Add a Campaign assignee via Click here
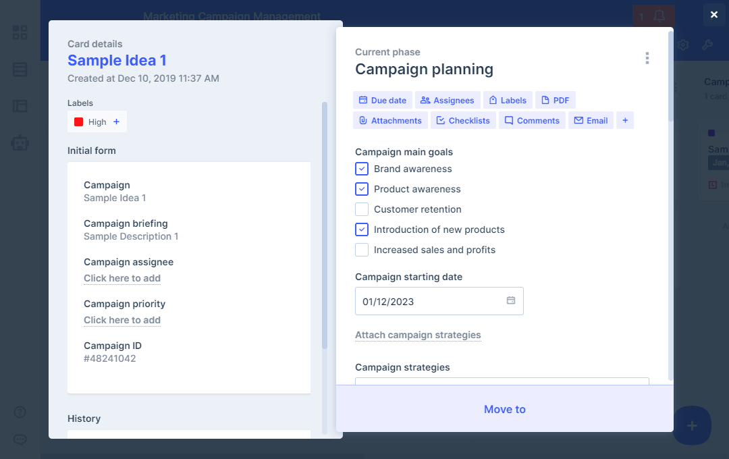 122,278
